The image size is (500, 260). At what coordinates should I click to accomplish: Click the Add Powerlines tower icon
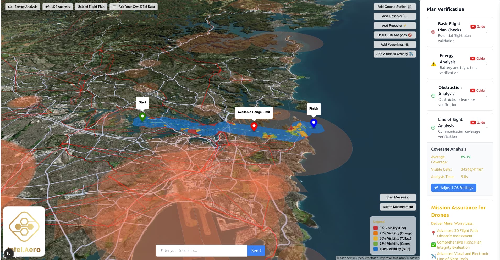click(x=406, y=44)
